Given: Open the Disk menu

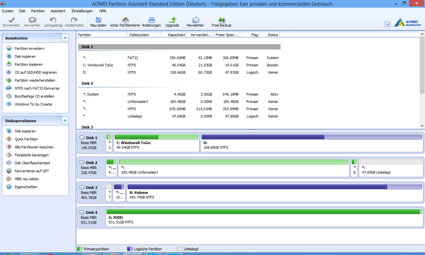Looking at the screenshot, I should point(22,11).
